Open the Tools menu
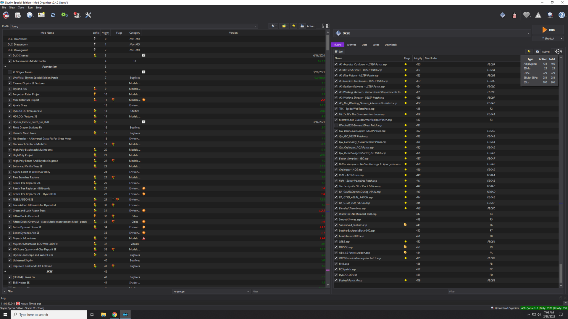 point(21,8)
